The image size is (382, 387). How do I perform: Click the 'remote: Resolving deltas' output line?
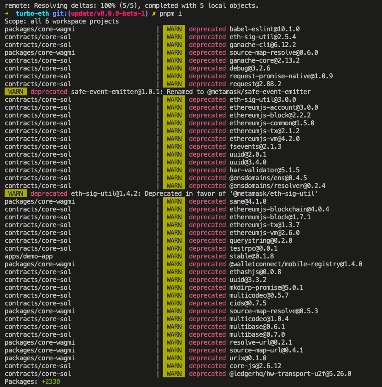[x=132, y=6]
